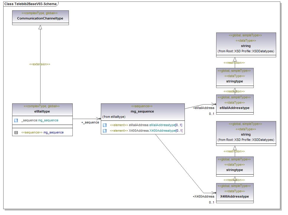The image size is (288, 215).
Task: Click the X400Addresstype type link in mg_sequence
Action: [162, 131]
